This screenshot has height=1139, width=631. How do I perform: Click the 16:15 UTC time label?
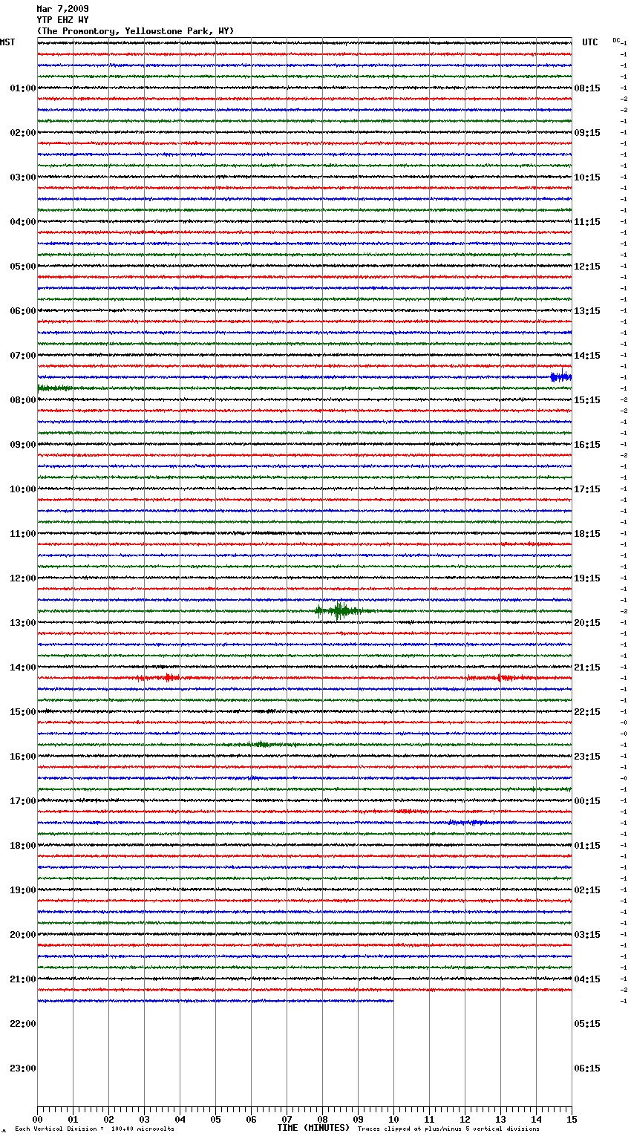587,445
